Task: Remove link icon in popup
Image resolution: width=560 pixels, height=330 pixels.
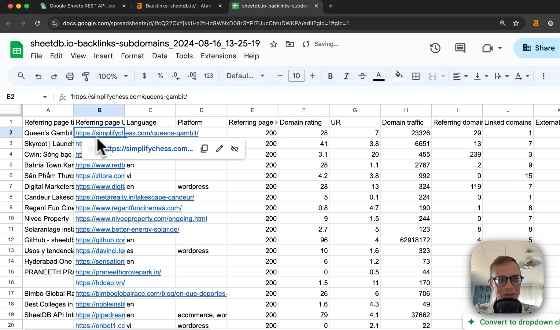Action: [234, 148]
